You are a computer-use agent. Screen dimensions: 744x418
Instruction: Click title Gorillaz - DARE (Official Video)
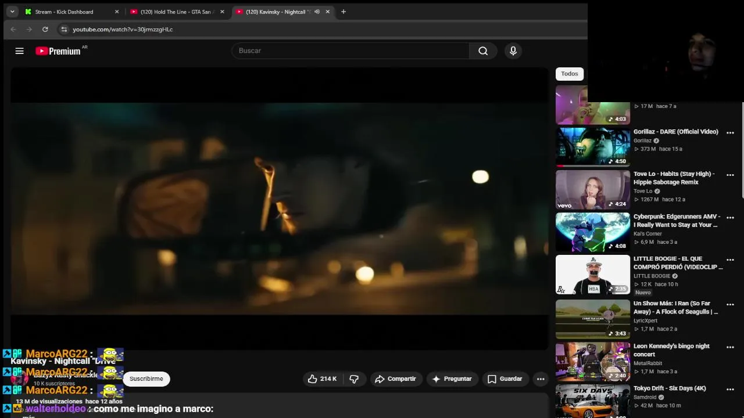[676, 132]
